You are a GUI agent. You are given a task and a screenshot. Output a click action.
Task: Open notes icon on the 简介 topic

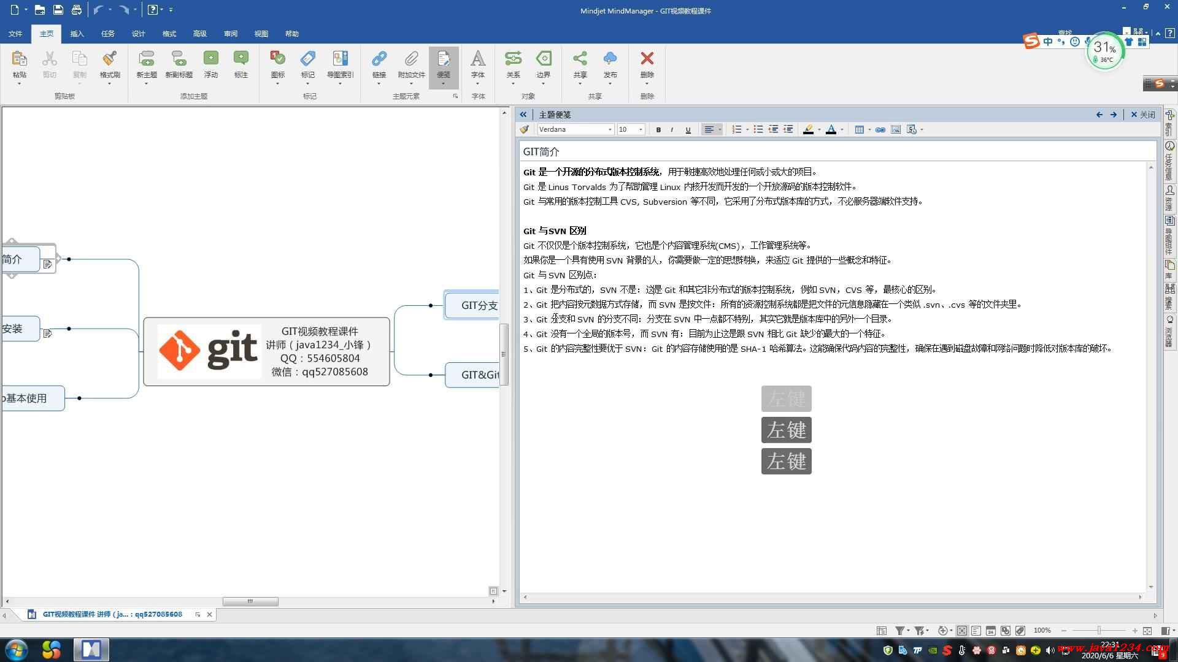(47, 264)
